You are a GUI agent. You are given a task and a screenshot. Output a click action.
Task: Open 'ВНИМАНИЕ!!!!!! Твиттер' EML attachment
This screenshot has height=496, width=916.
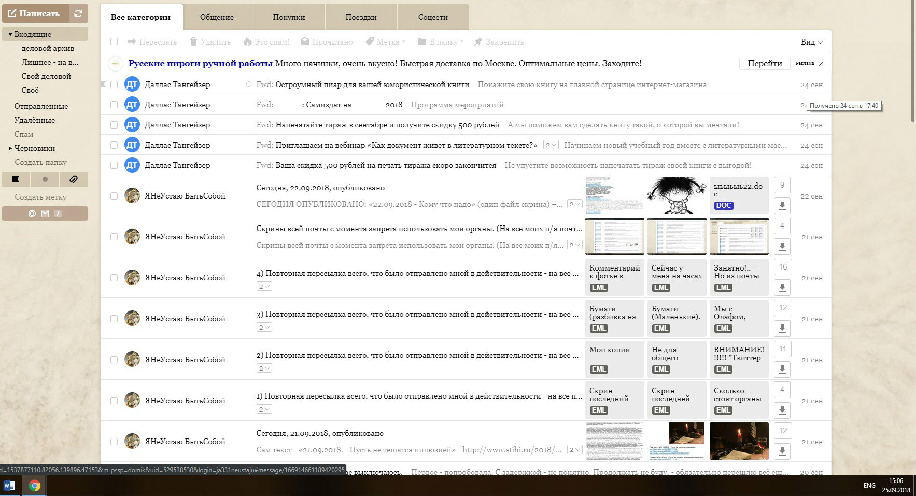tap(739, 359)
